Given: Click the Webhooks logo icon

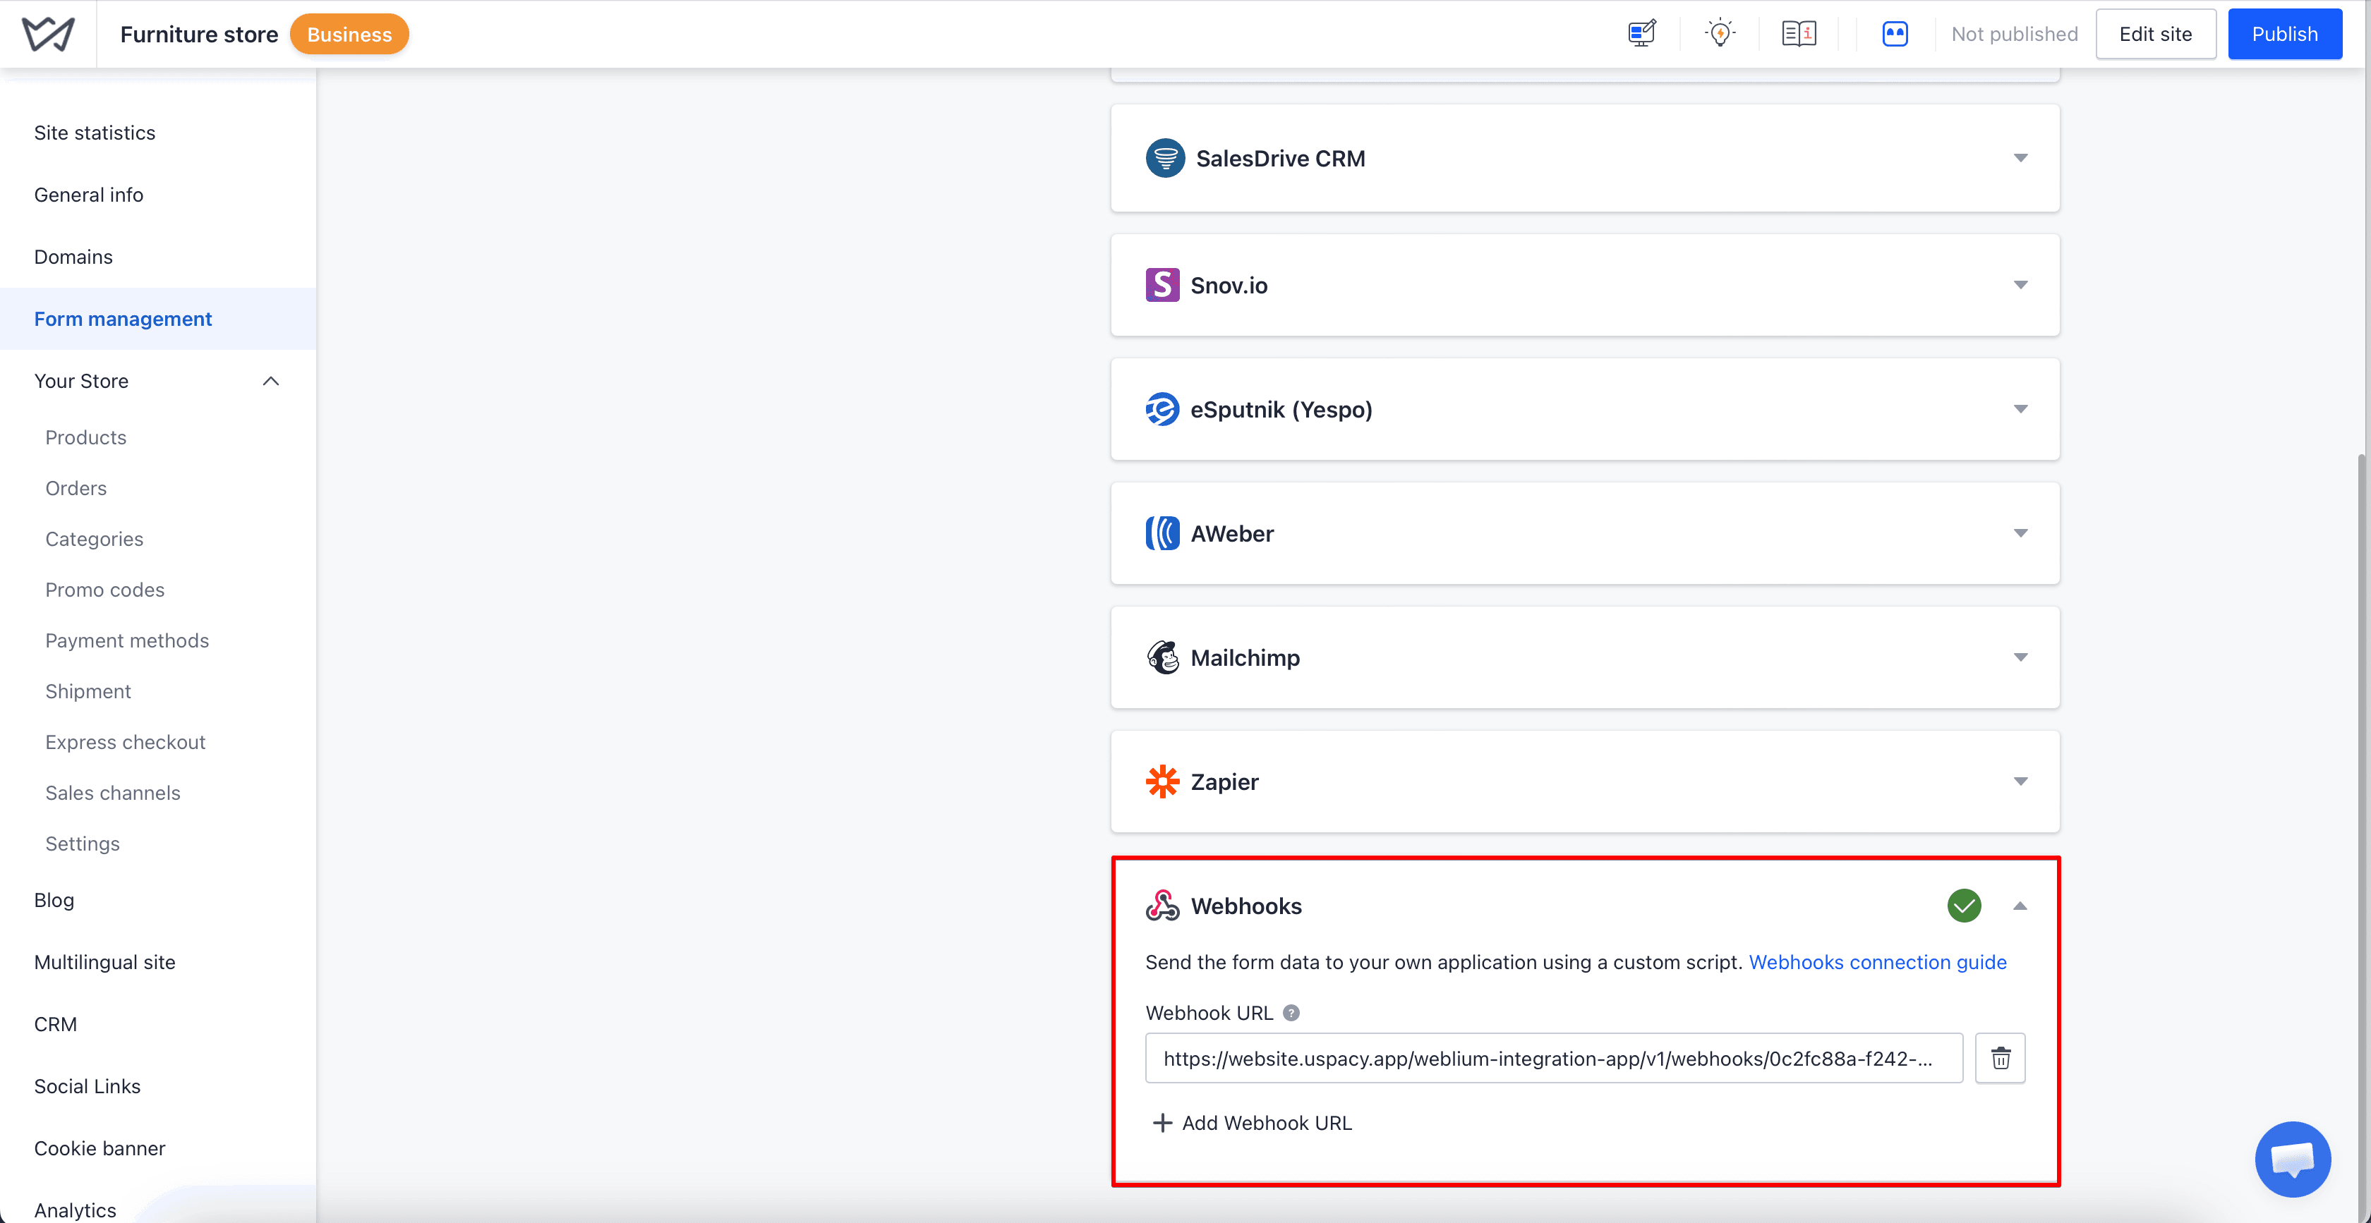Looking at the screenshot, I should [x=1162, y=906].
